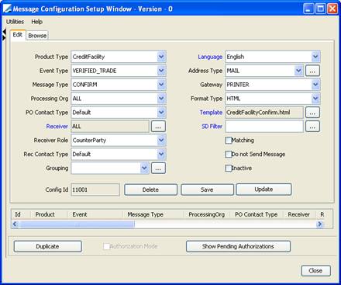Click the ellipsis button next to SD Filter

(312, 127)
